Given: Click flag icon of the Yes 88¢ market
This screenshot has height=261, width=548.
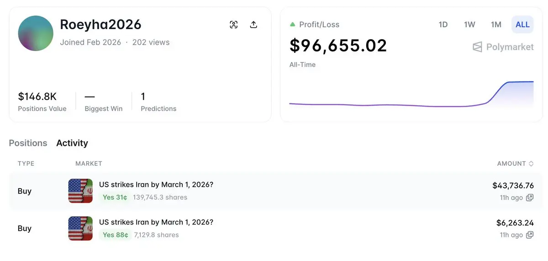Looking at the screenshot, I should tap(80, 228).
